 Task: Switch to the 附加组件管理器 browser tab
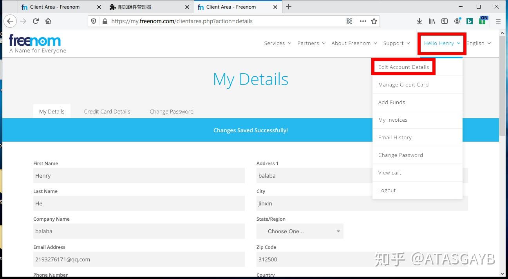pos(150,7)
